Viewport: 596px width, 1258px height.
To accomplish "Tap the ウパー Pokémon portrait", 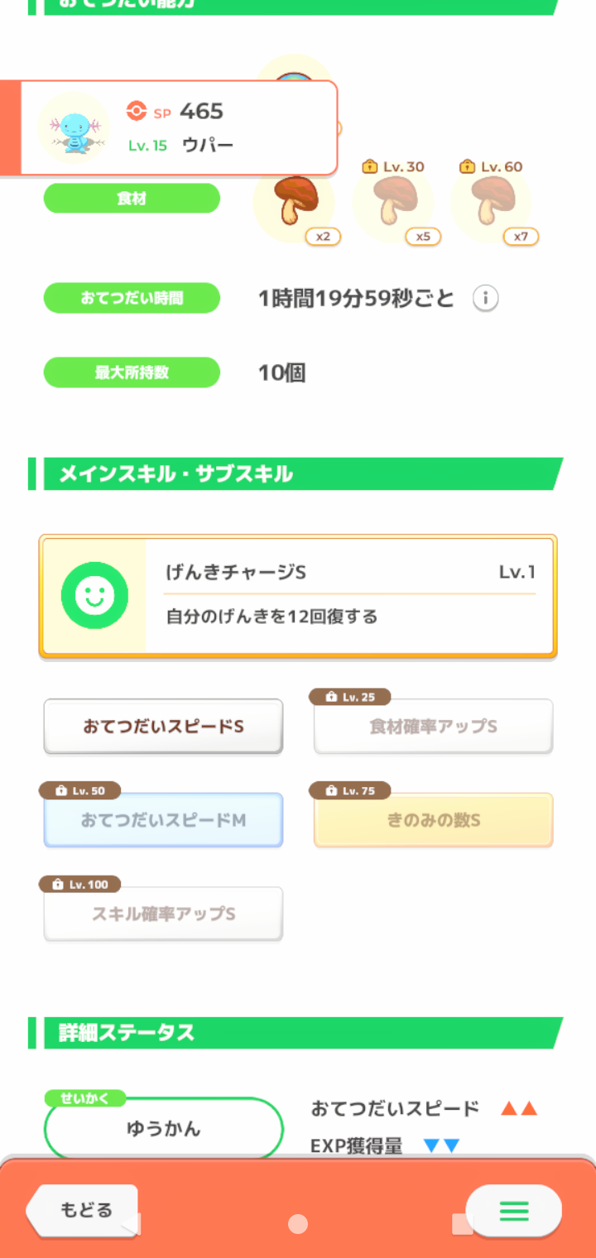I will (x=74, y=127).
